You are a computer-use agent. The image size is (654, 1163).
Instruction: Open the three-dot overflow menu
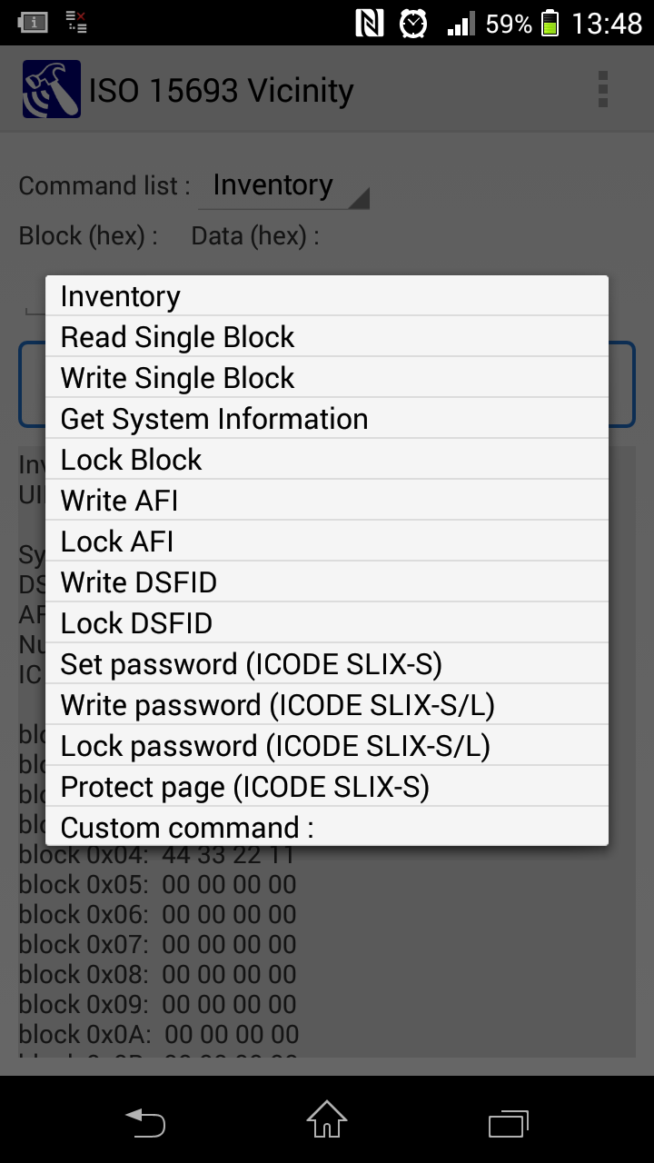[602, 90]
